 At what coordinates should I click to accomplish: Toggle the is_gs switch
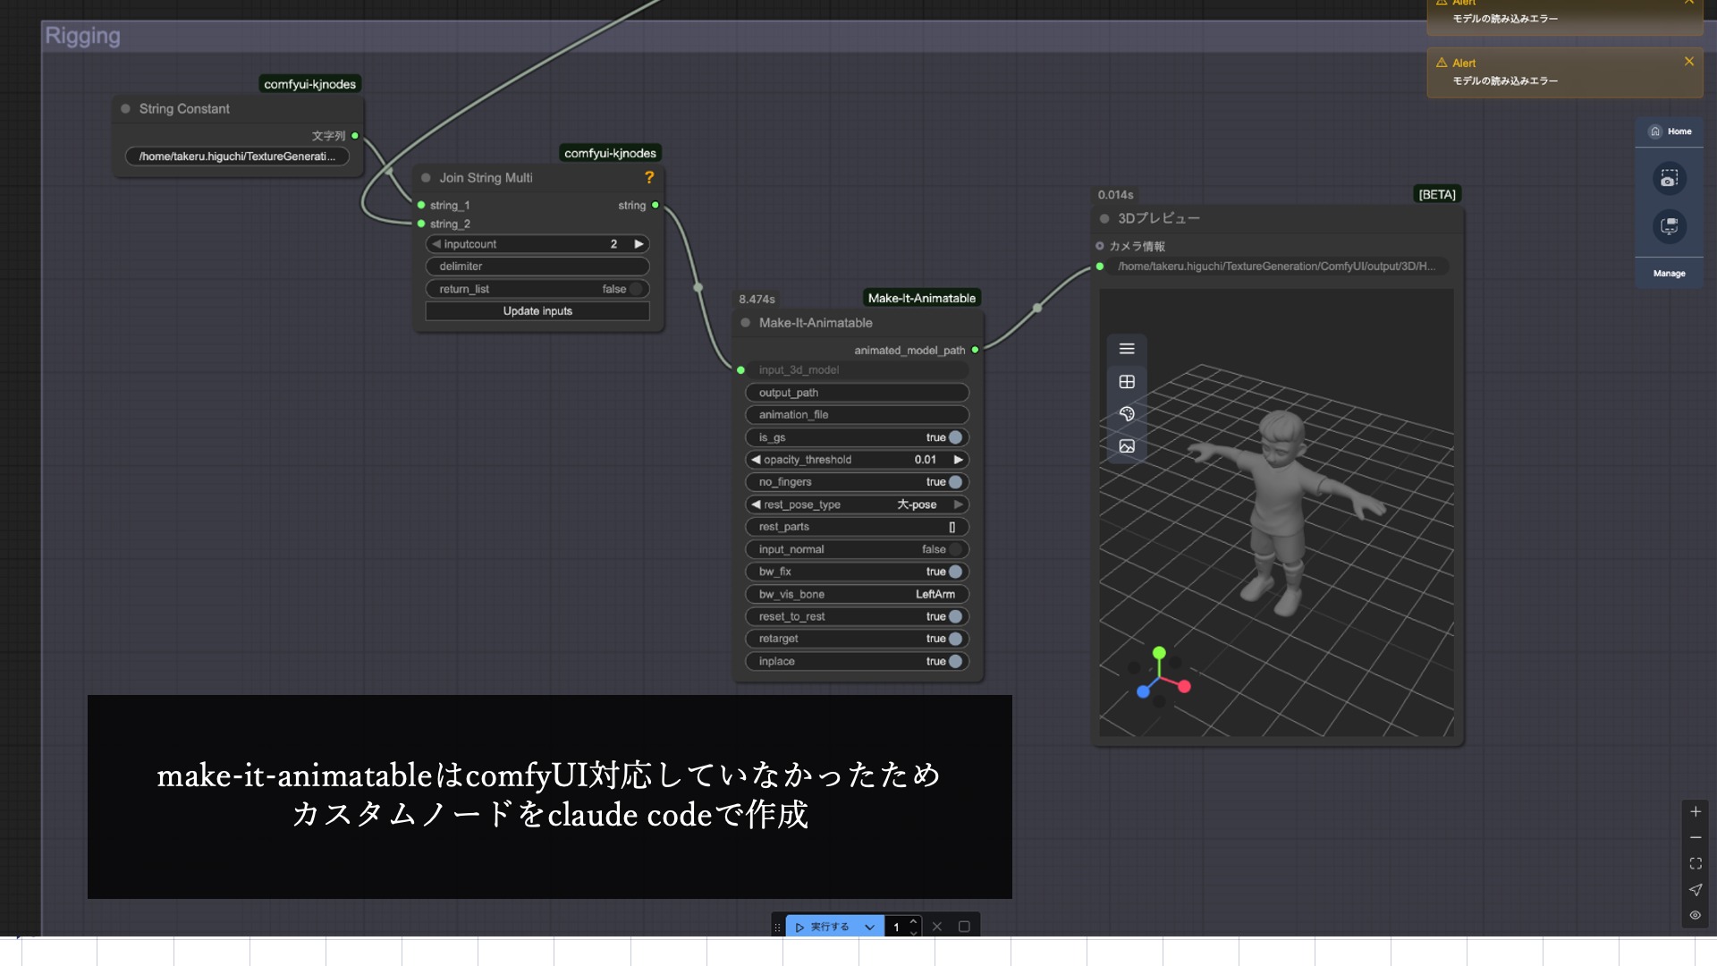click(955, 437)
